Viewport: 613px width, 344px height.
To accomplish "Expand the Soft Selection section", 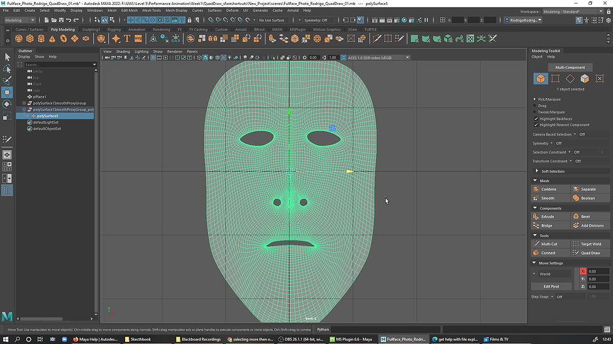I will [x=537, y=171].
